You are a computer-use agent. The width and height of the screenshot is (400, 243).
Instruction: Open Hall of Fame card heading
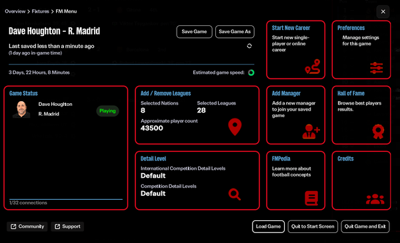pyautogui.click(x=351, y=93)
